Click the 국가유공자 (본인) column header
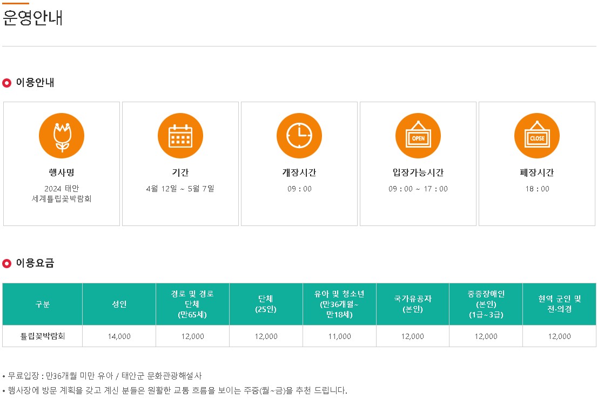The image size is (604, 412). (412, 304)
